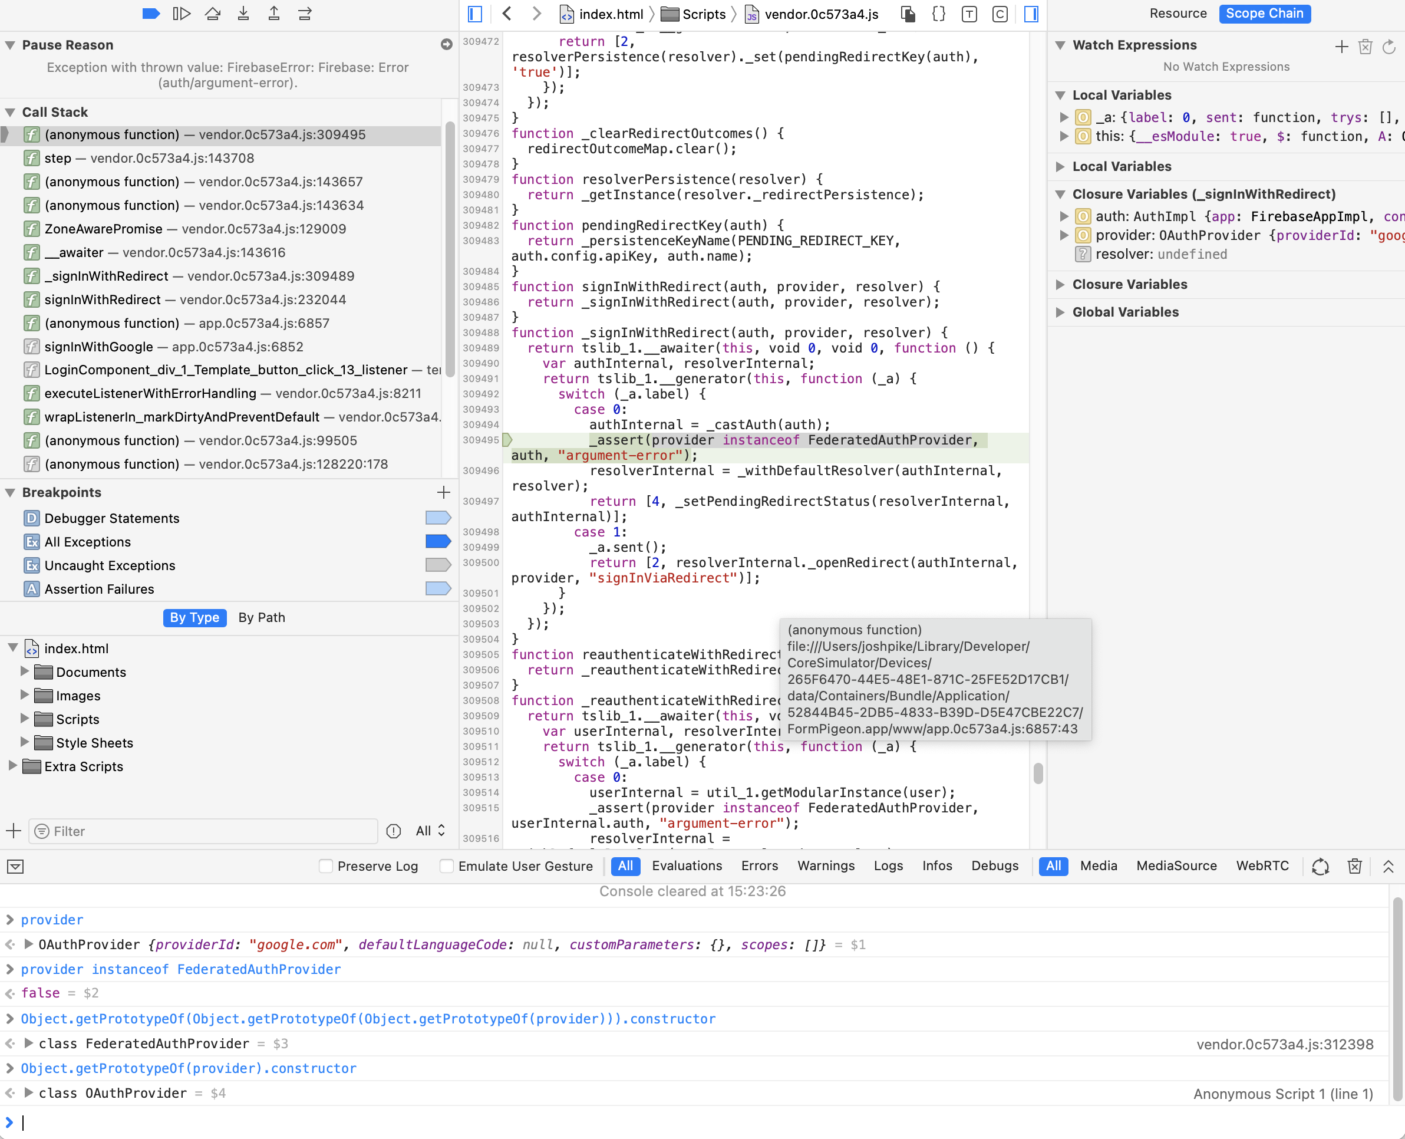The width and height of the screenshot is (1405, 1139).
Task: Switch breakpoints view to By Path
Action: point(261,617)
